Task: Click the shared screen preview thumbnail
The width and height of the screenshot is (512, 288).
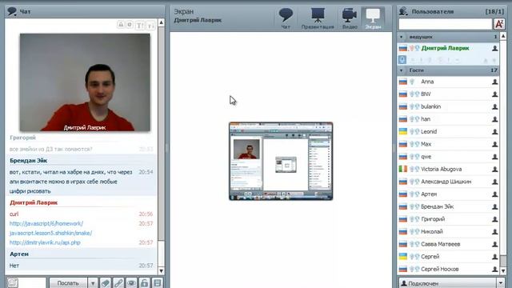Action: [281, 161]
